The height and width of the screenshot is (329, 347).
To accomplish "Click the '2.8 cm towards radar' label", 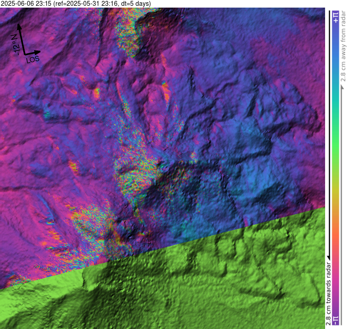I will (x=328, y=294).
